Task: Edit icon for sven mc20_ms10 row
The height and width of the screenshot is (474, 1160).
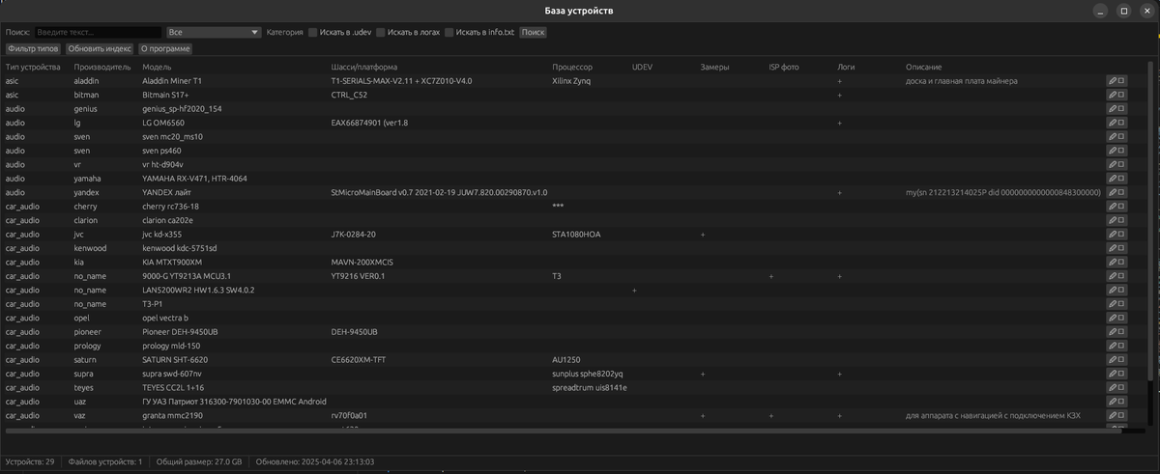Action: coord(1116,137)
